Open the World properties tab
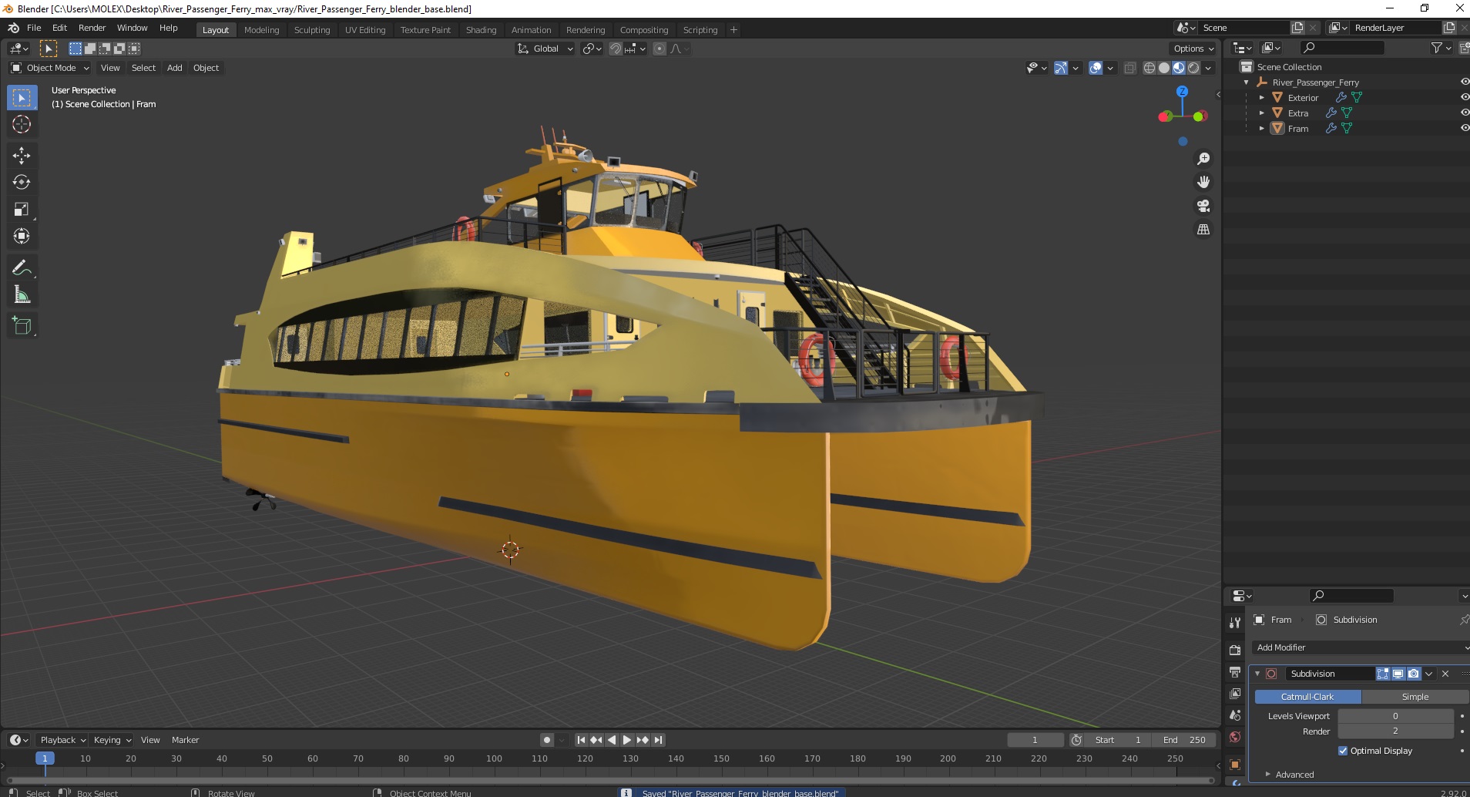 (1235, 736)
